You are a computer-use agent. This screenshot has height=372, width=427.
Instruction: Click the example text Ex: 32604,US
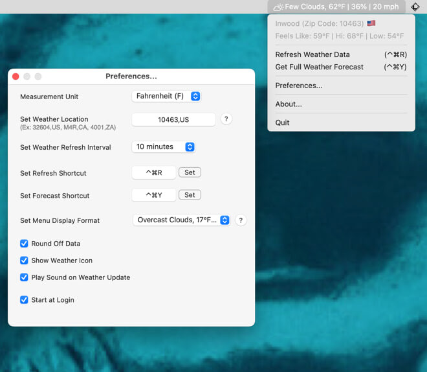68,128
